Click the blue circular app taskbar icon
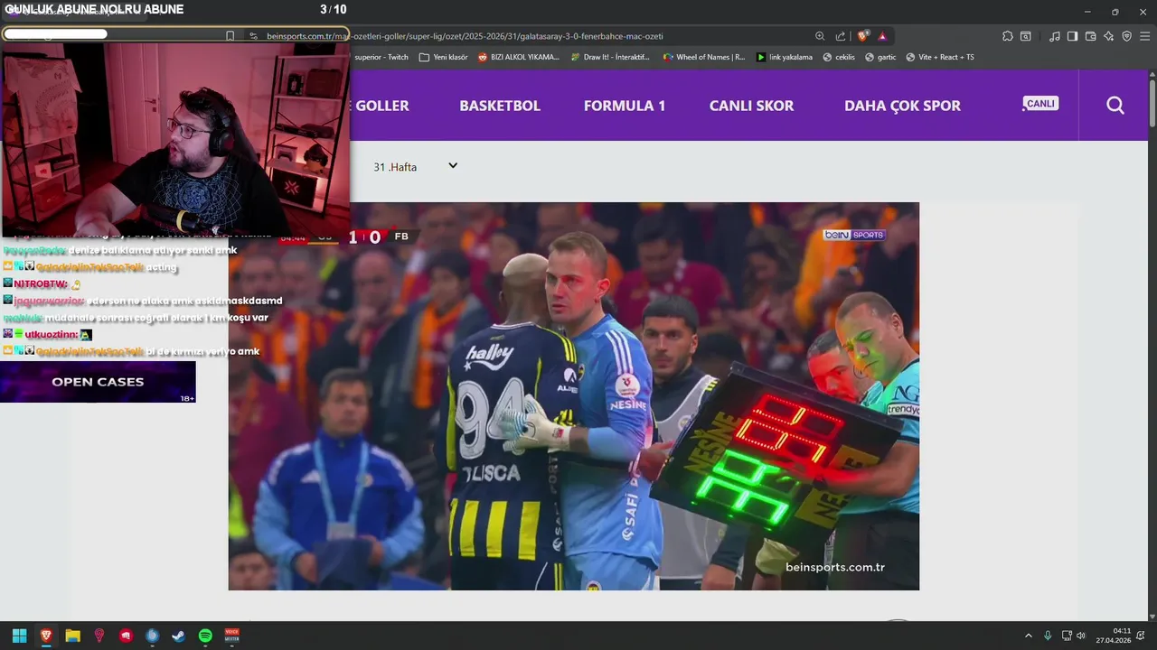Viewport: 1157px width, 650px height. (152, 636)
